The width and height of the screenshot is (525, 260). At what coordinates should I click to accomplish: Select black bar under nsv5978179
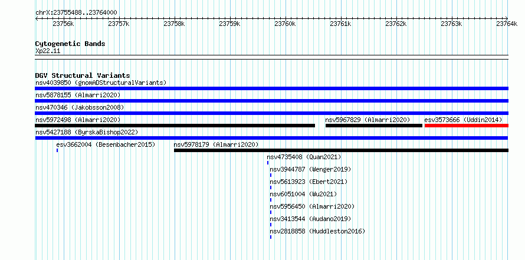click(341, 150)
